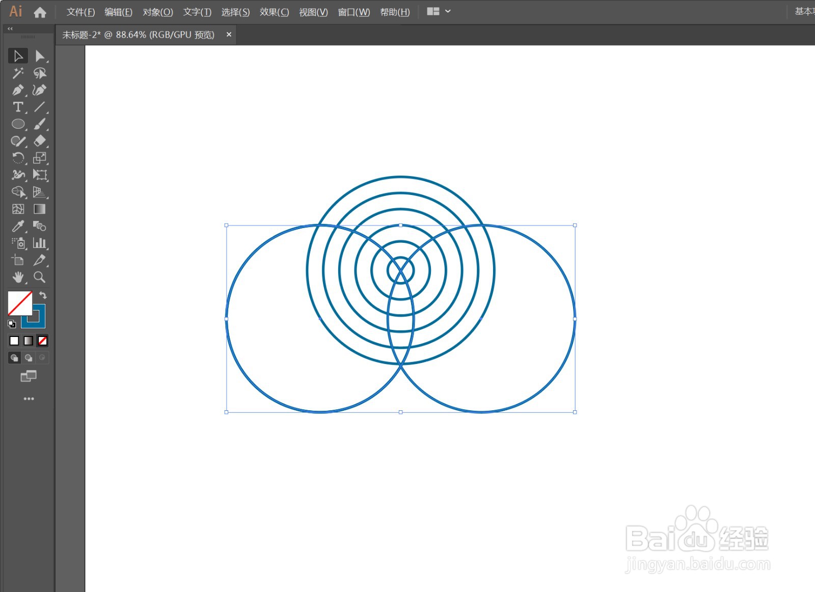Open the 编辑(E) menu

[118, 12]
